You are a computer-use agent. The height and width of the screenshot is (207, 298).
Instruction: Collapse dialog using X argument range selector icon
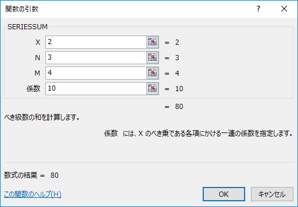(153, 42)
